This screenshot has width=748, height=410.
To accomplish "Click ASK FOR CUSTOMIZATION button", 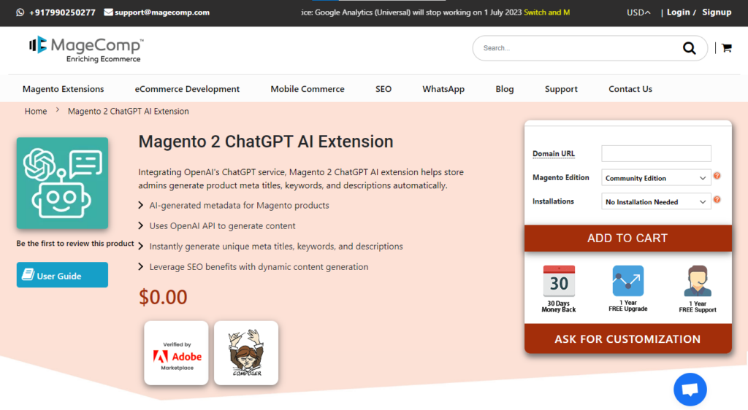I will [x=627, y=339].
